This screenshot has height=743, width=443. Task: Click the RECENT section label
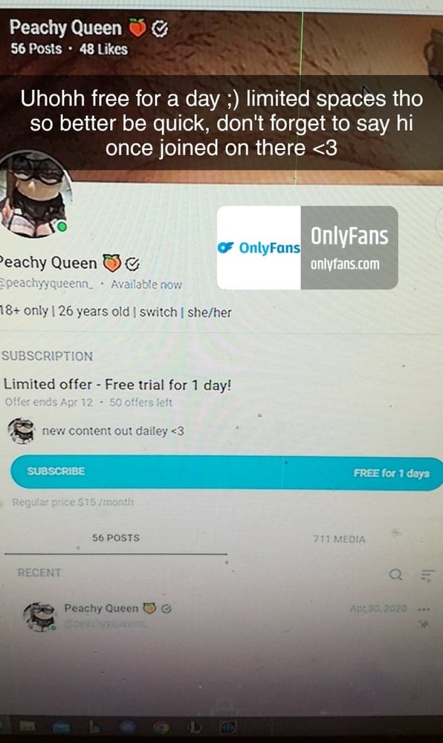[x=39, y=572]
